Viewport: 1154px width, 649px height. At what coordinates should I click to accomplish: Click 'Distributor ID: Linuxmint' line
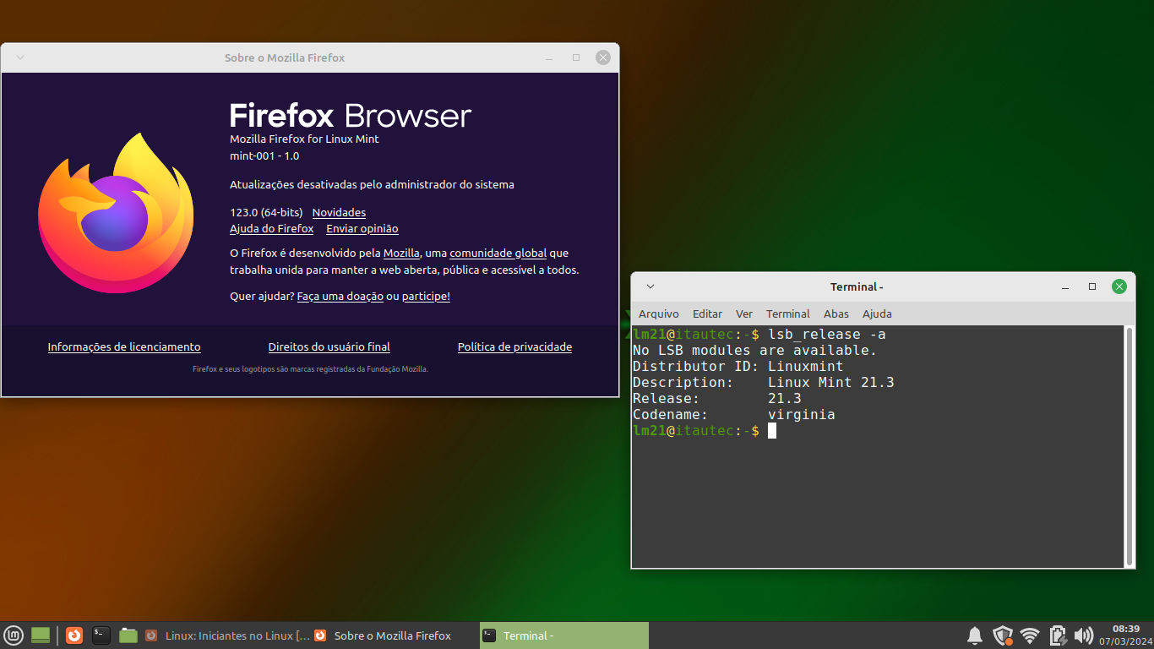[738, 367]
